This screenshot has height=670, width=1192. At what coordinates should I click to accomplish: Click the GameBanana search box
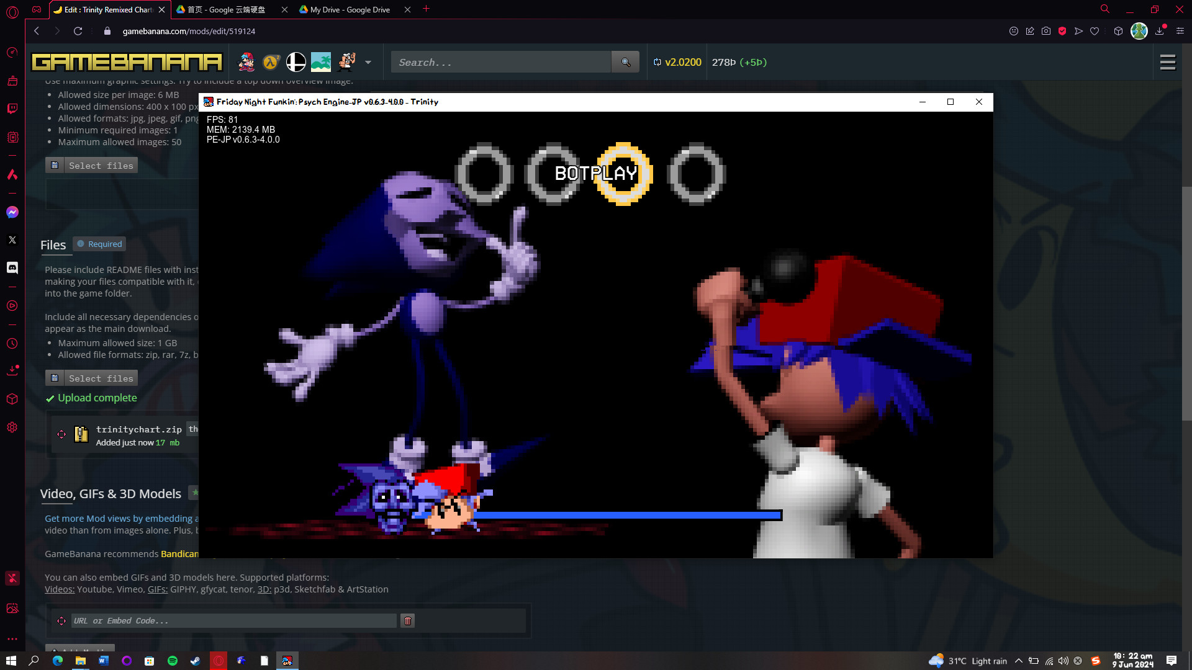tap(500, 62)
